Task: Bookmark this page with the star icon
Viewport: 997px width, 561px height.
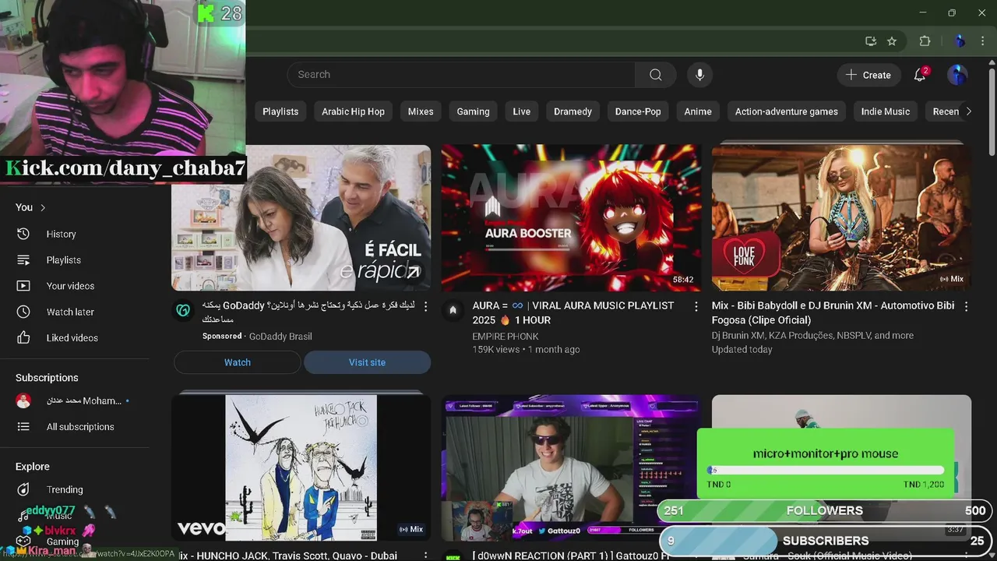Action: pyautogui.click(x=892, y=41)
